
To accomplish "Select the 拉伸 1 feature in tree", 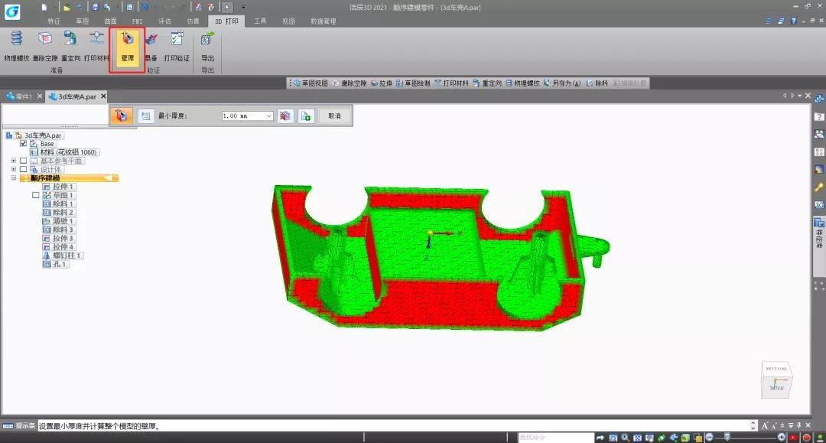I will [59, 187].
